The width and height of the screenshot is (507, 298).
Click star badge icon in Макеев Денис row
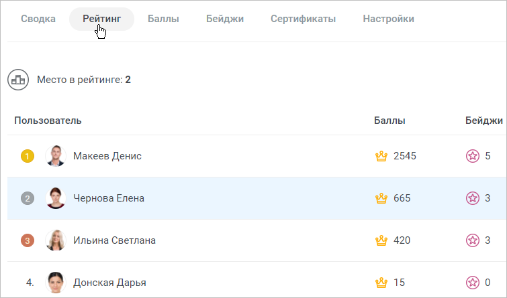click(x=473, y=156)
